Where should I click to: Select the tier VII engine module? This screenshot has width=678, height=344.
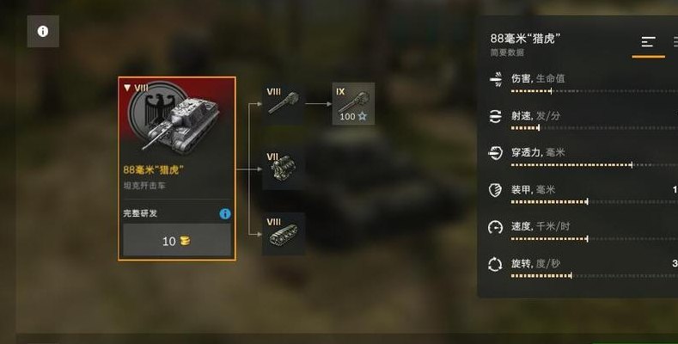[x=284, y=169]
